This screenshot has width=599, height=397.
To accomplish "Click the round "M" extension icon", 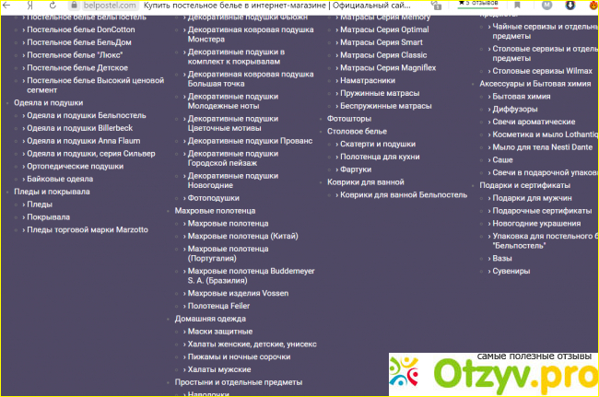I will [x=546, y=6].
